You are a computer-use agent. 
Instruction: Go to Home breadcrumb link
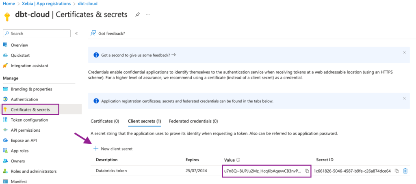coord(9,4)
